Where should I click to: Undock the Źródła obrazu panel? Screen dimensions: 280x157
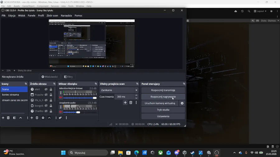(x=54, y=84)
